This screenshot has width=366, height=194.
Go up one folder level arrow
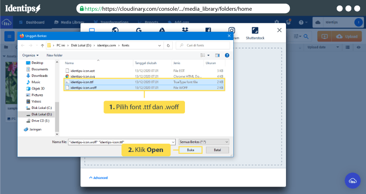pos(42,45)
